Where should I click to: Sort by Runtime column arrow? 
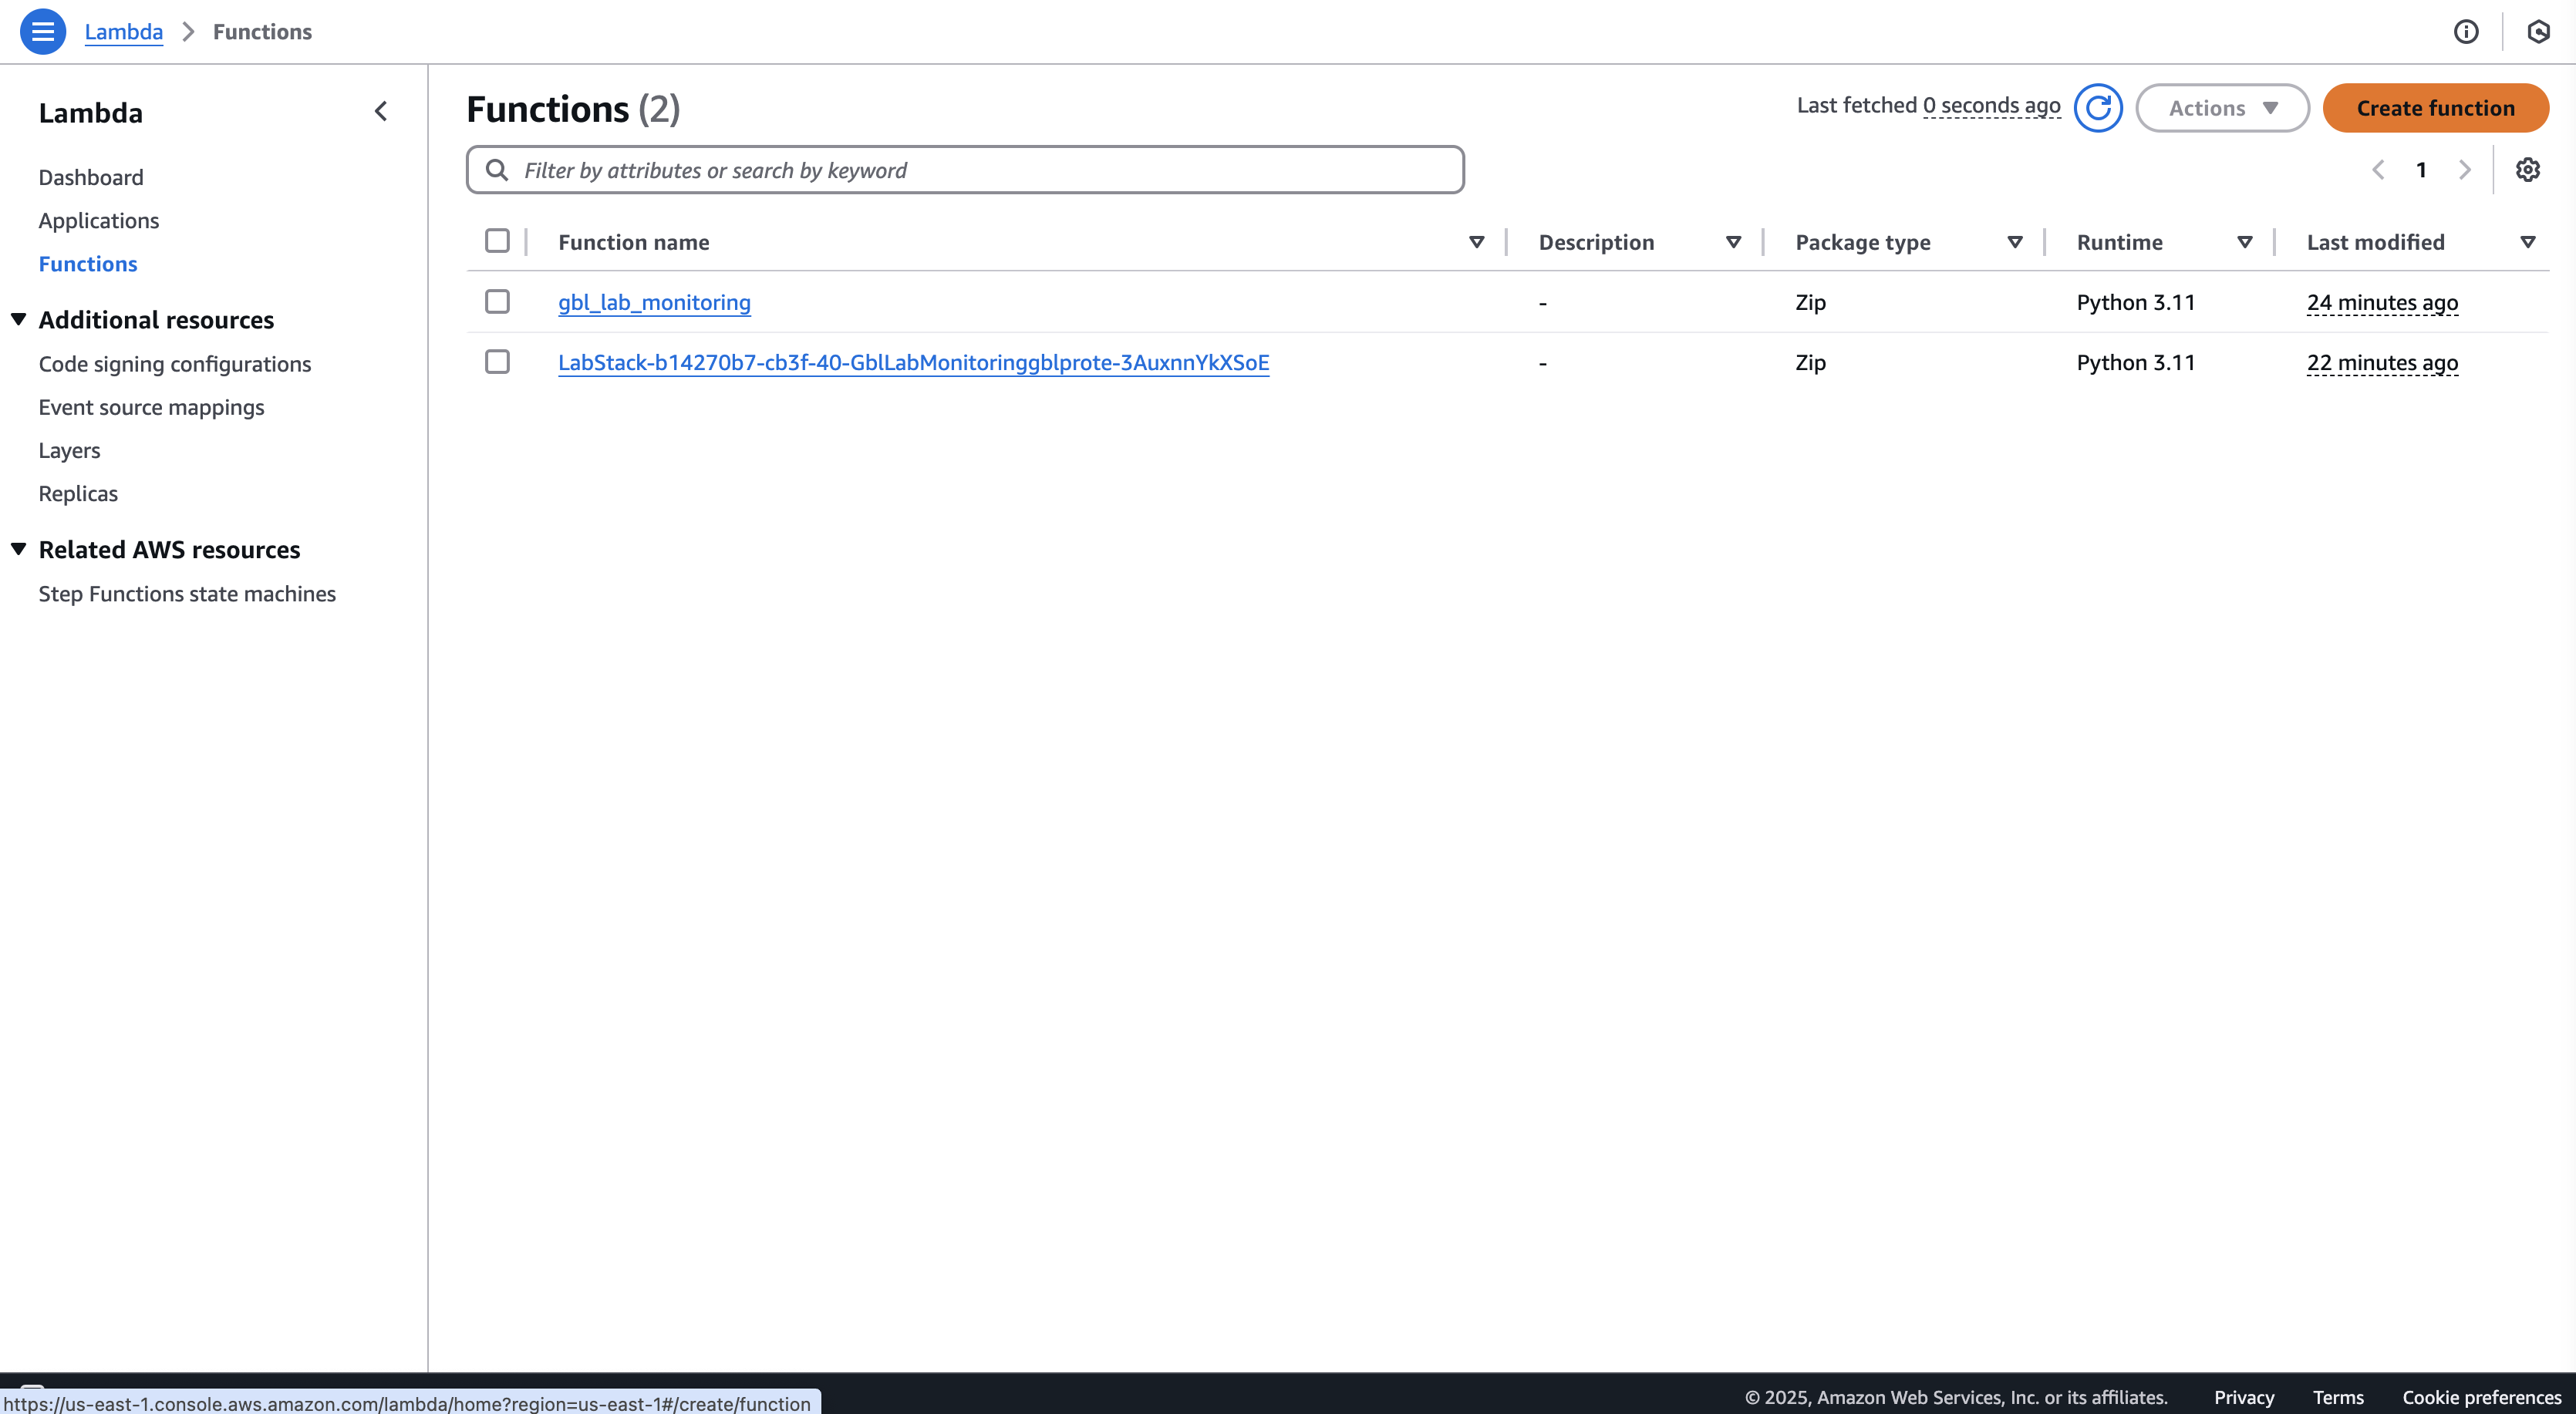pyautogui.click(x=2245, y=242)
